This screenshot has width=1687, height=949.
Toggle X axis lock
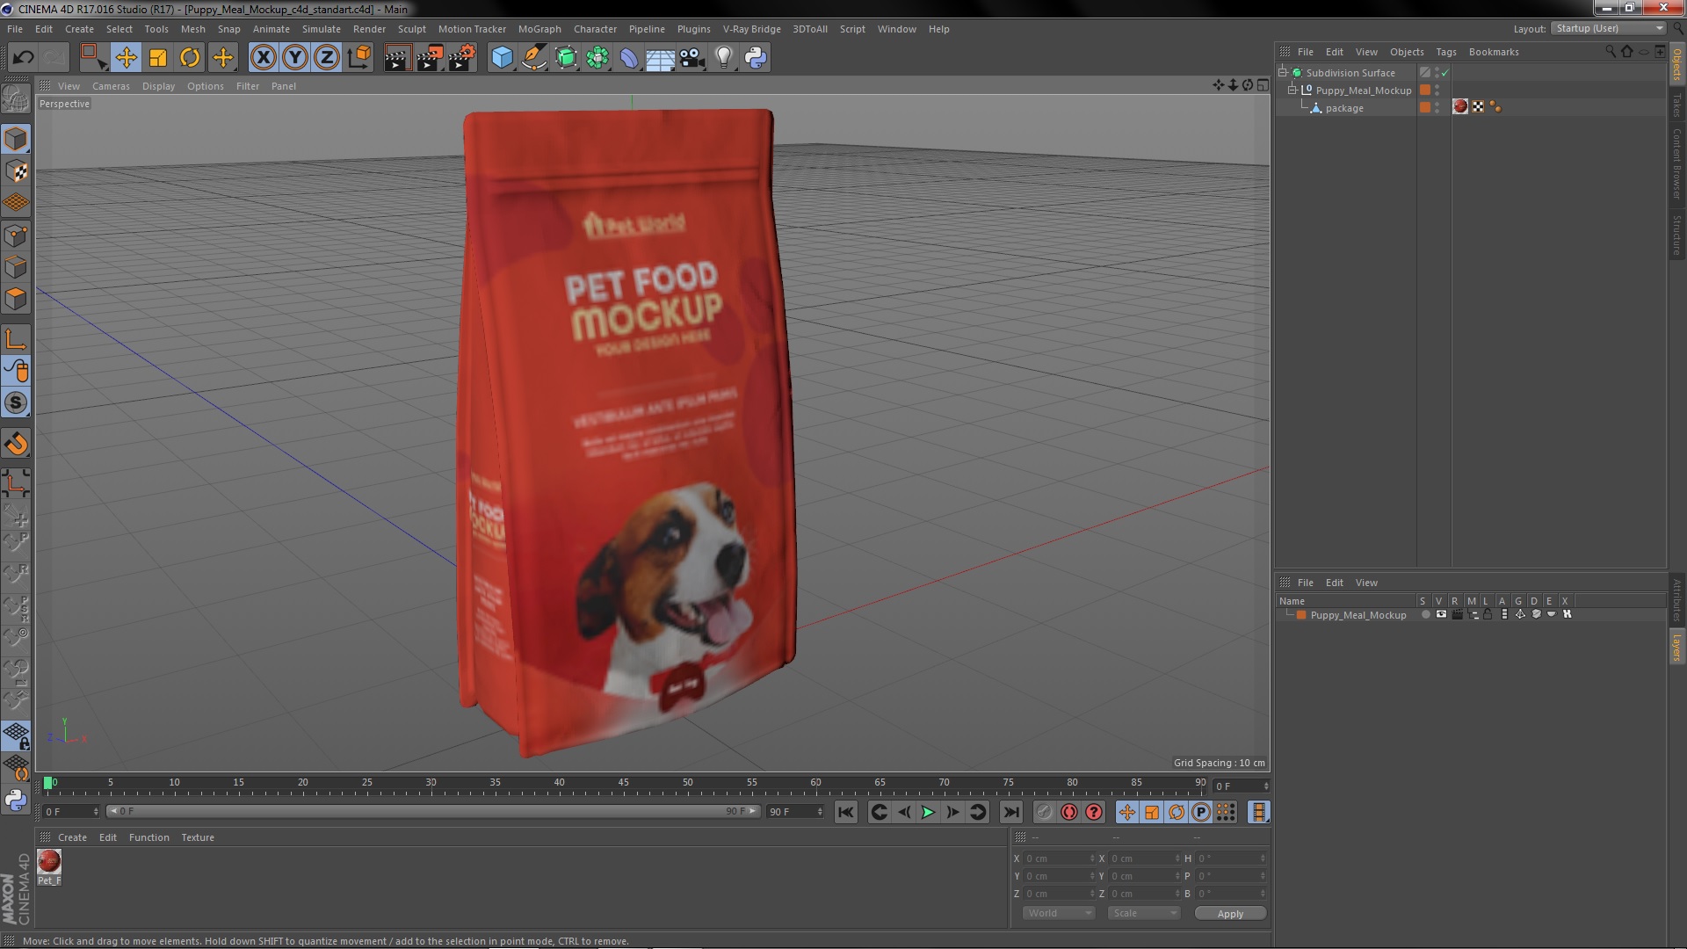pos(263,58)
